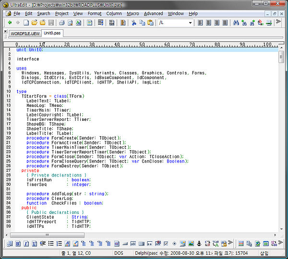Click the insert mode indicator '삽입'
Image resolution: width=288 pixels, height=259 pixels.
[264, 253]
